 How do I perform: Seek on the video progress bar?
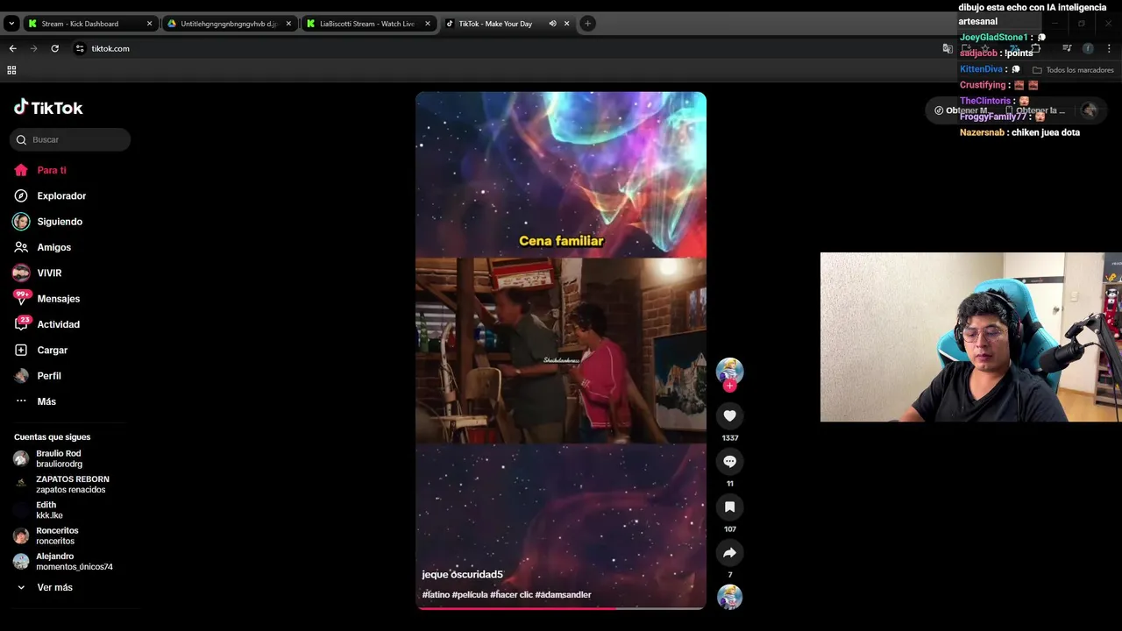coord(561,608)
